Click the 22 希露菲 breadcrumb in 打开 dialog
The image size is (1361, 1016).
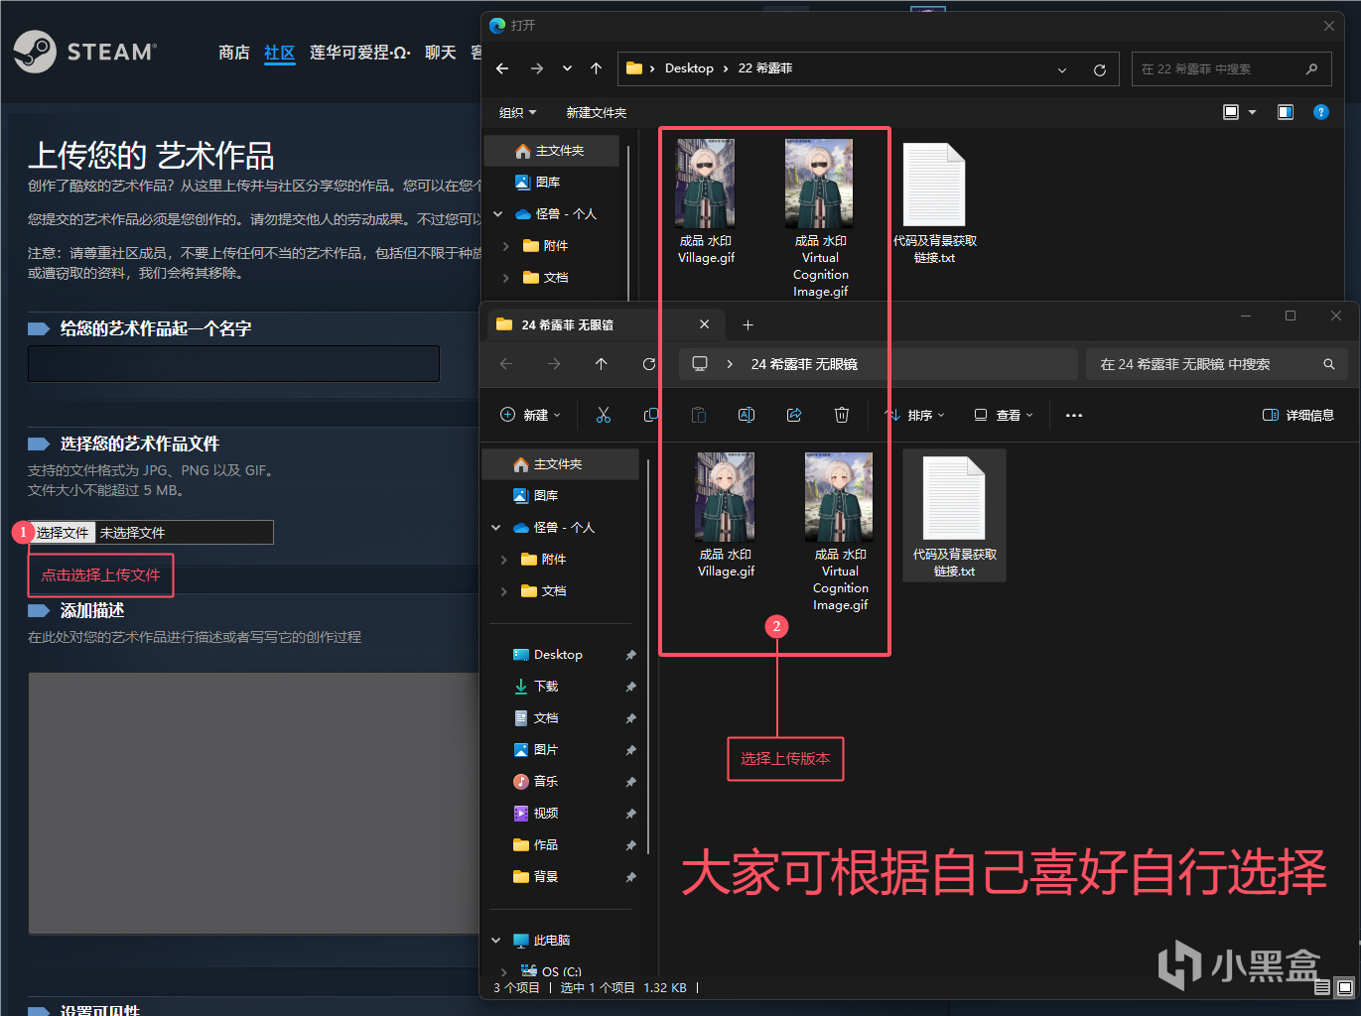[765, 68]
